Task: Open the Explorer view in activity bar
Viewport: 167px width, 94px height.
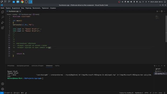Action: tap(3, 12)
